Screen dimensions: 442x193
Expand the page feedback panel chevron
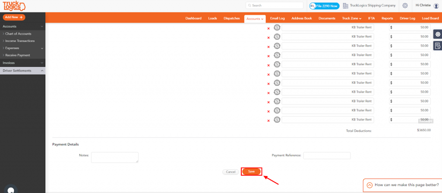[x=369, y=185]
